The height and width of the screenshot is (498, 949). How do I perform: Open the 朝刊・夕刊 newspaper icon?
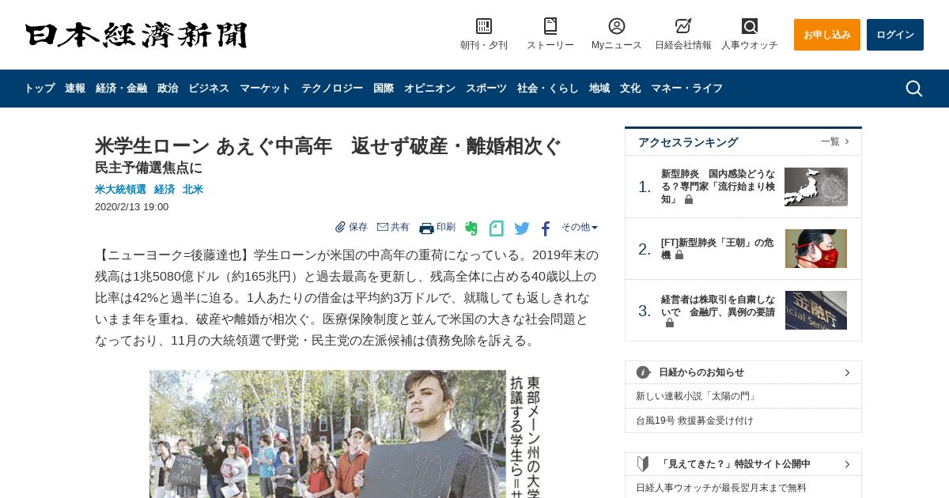pos(484,26)
